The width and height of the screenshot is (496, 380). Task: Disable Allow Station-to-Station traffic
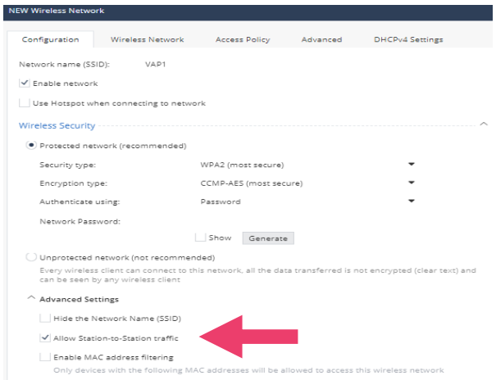tap(45, 337)
